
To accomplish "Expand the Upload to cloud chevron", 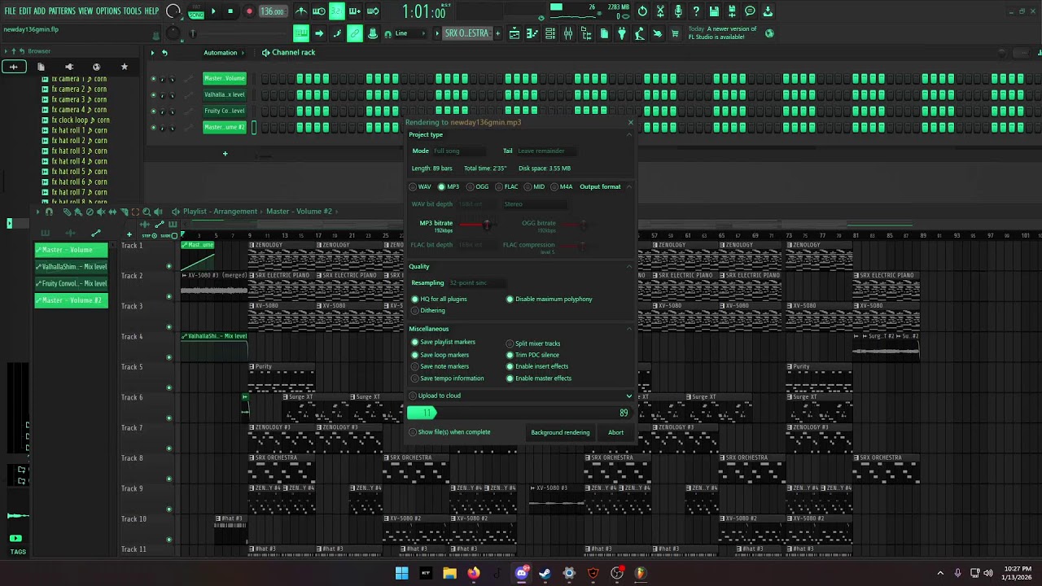I will (628, 396).
